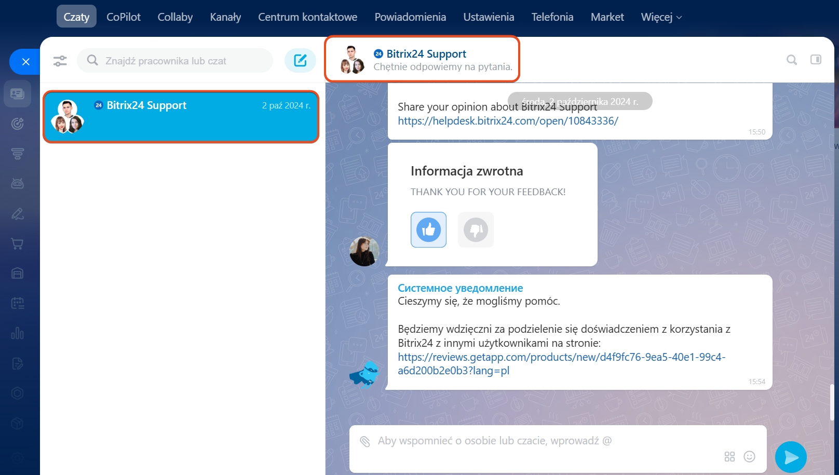This screenshot has width=839, height=475.
Task: Click the 'Системное уведомление' sender name
Action: (460, 288)
